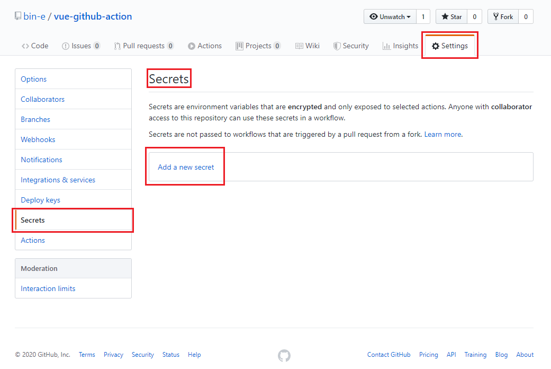Open the vue-github-action repository link

[93, 16]
